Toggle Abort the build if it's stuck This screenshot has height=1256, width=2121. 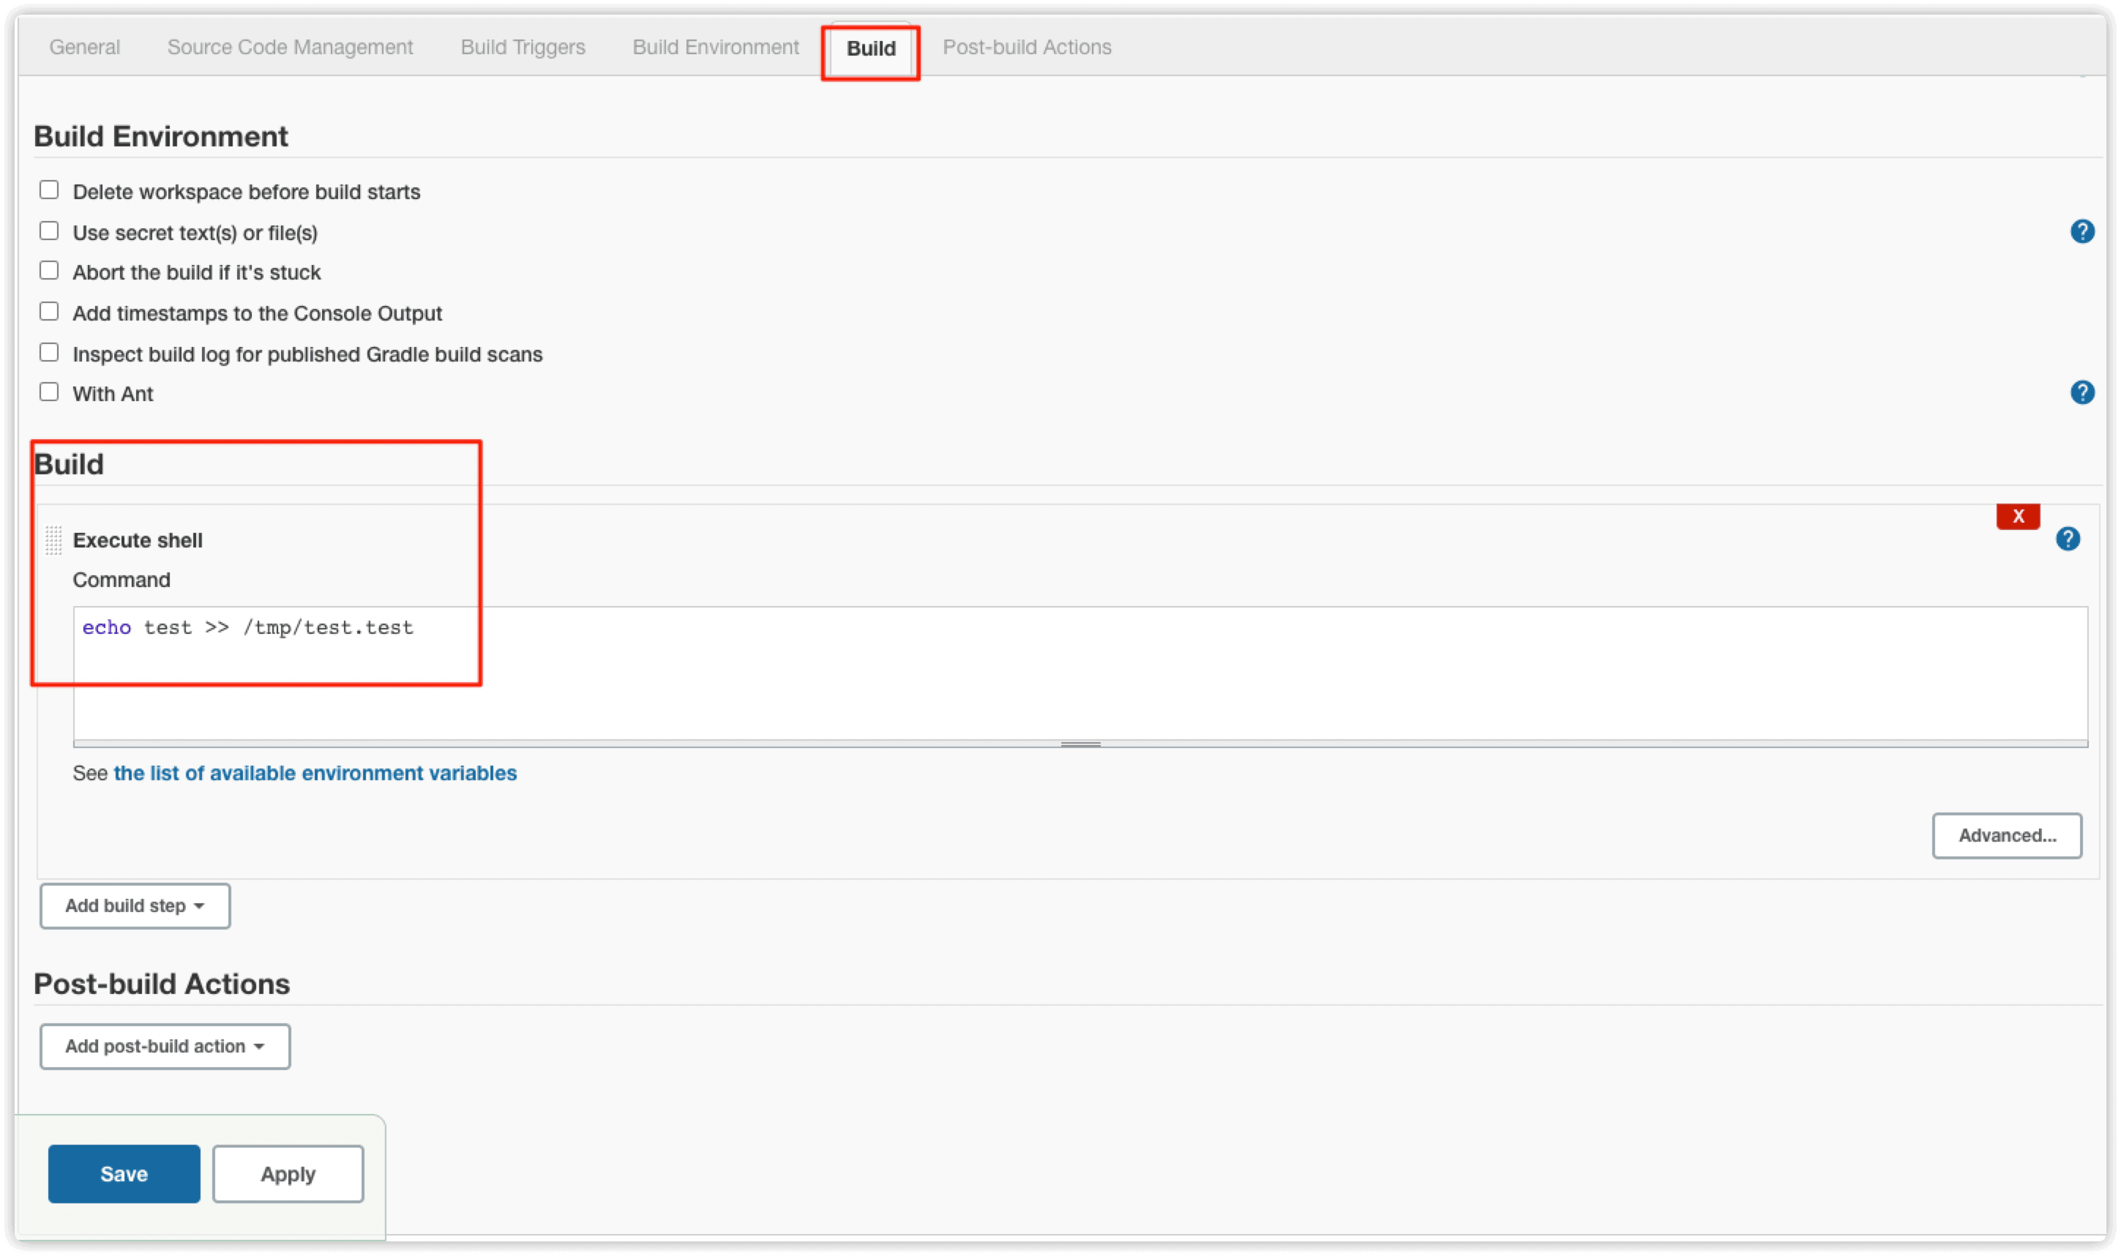(49, 271)
